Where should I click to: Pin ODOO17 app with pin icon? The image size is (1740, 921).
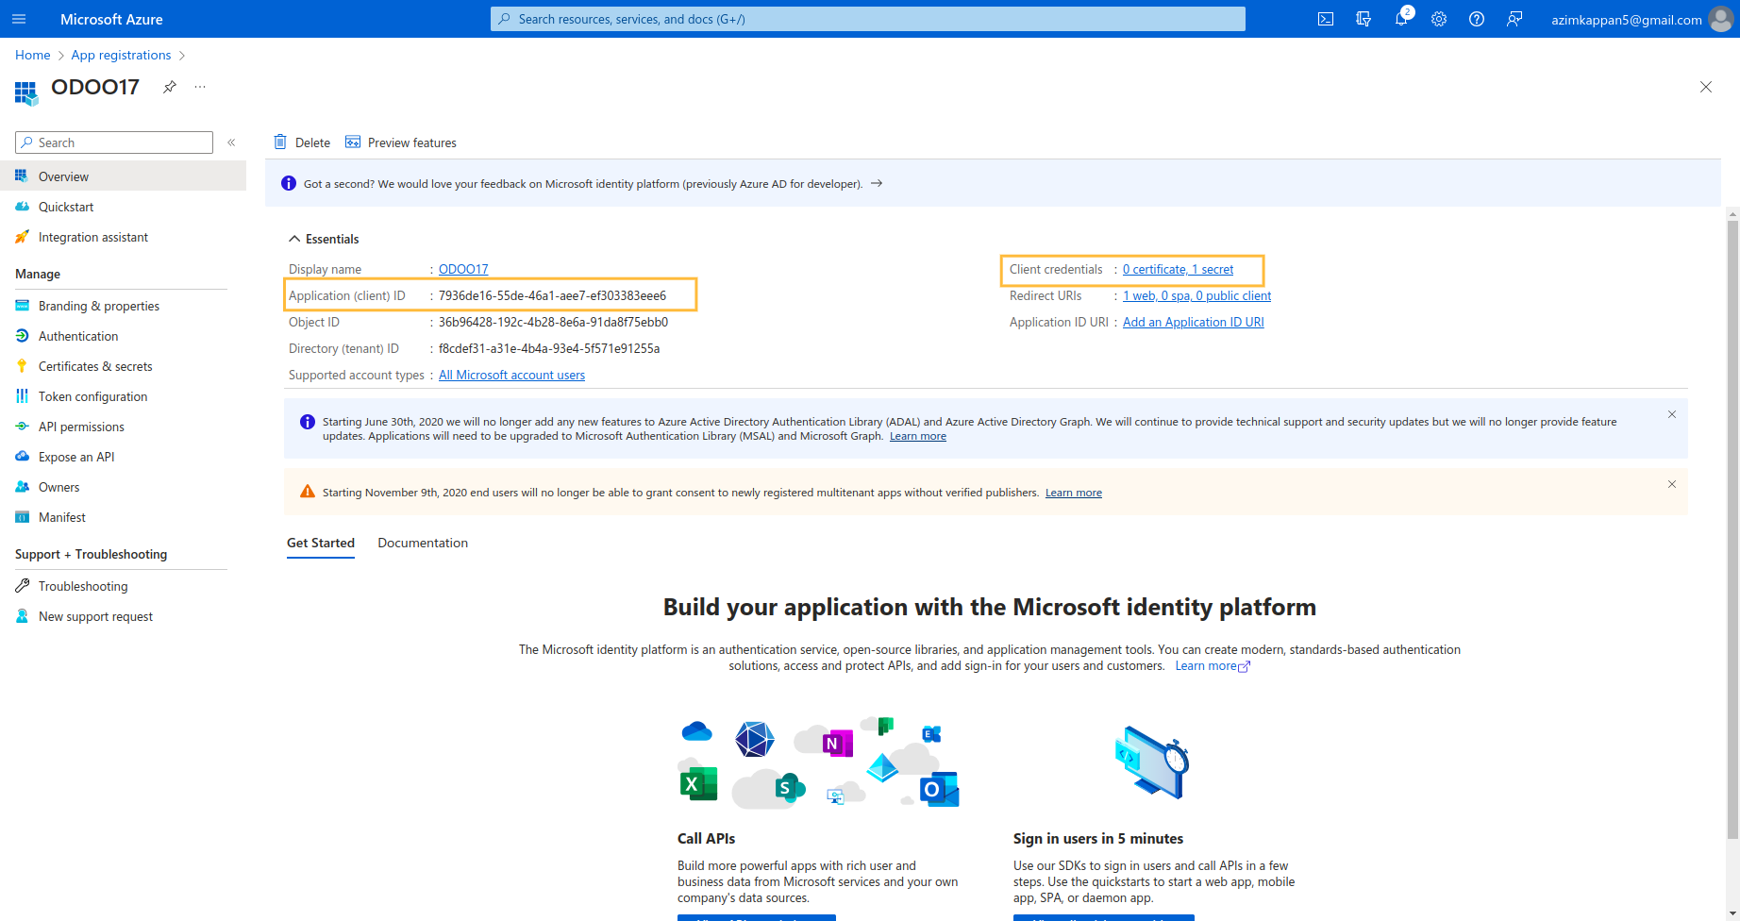pos(170,87)
